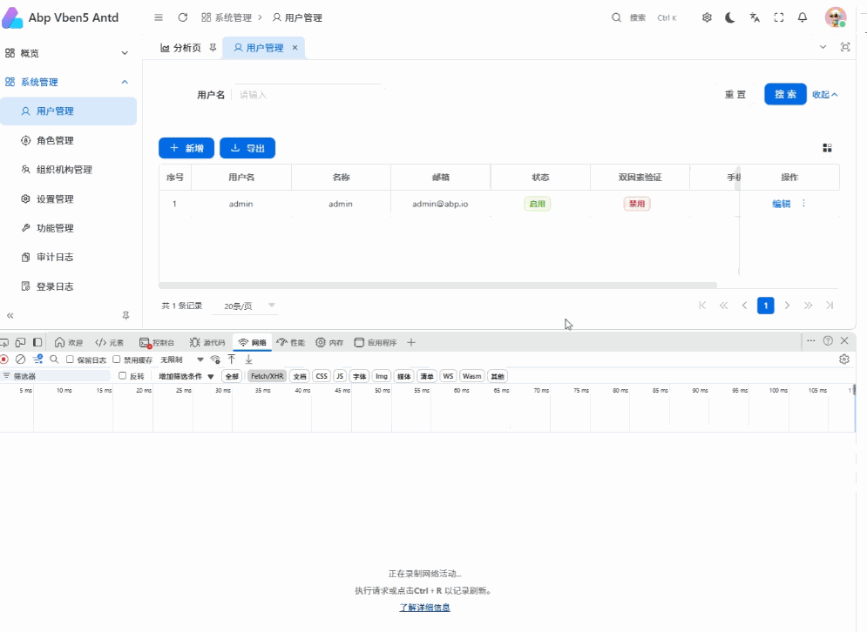Enable the 保留日志 checkbox
Screen dimensions: 867x632
point(70,360)
